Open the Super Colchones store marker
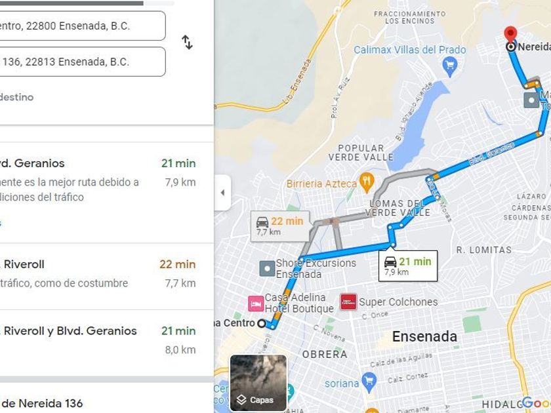 coord(348,302)
